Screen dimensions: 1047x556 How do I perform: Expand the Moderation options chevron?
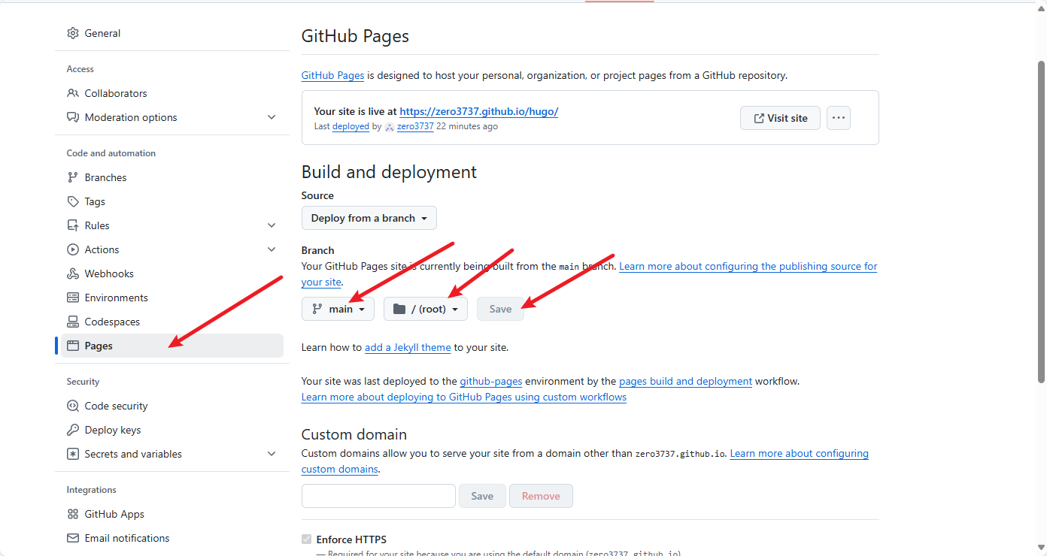tap(272, 117)
